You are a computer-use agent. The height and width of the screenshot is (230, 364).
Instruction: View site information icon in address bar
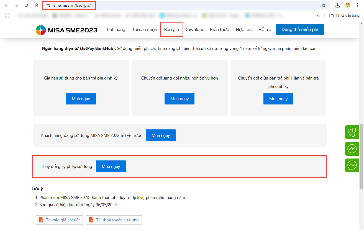(x=48, y=5)
